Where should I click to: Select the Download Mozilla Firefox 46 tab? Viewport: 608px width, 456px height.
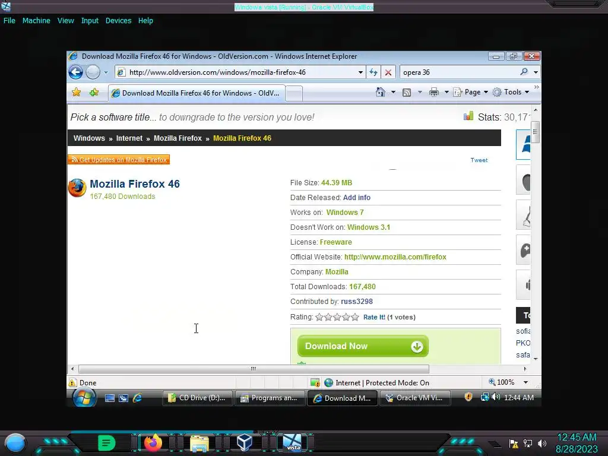pos(197,93)
